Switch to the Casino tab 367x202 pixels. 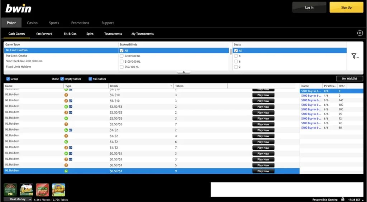click(32, 23)
